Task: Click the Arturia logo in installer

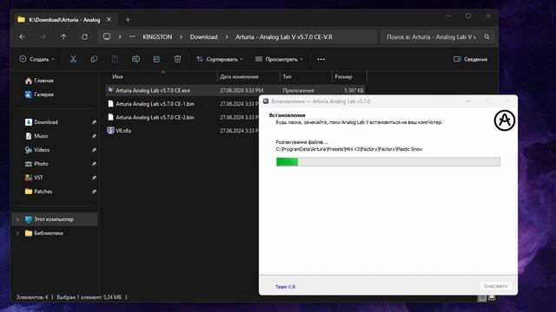Action: pos(504,120)
